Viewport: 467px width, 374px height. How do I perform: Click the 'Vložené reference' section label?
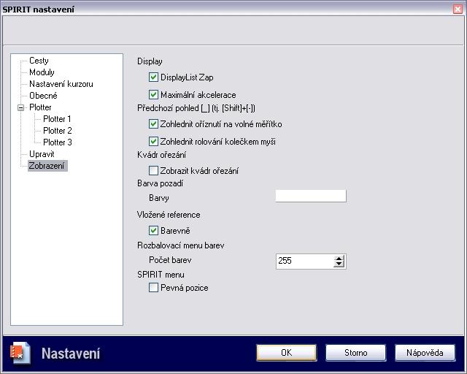click(x=169, y=215)
